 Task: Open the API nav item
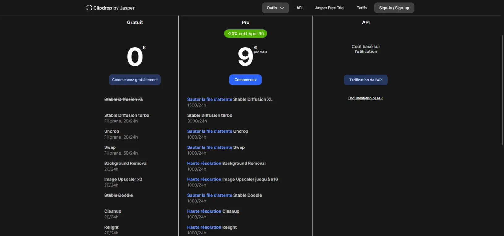[x=300, y=8]
